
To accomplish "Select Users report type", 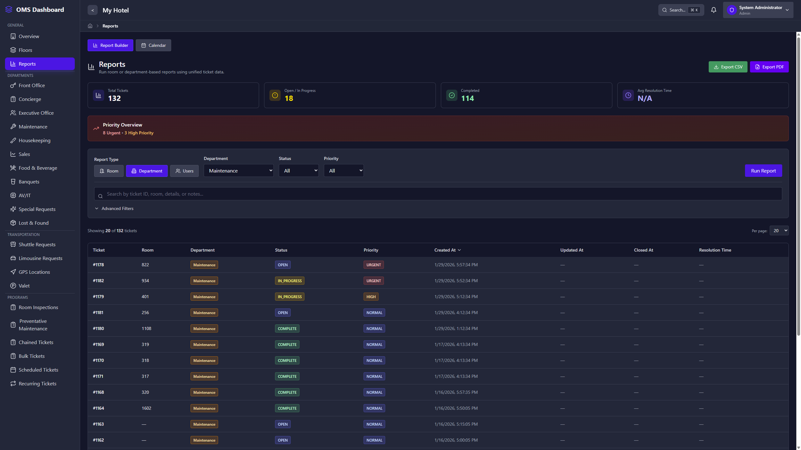I will [184, 171].
